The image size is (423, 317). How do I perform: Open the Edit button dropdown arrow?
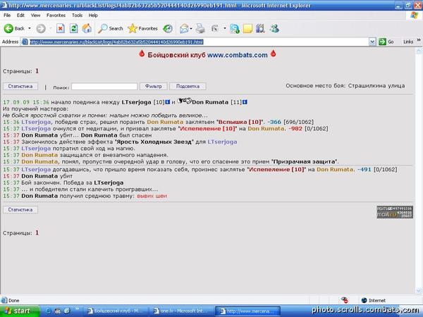[225, 28]
